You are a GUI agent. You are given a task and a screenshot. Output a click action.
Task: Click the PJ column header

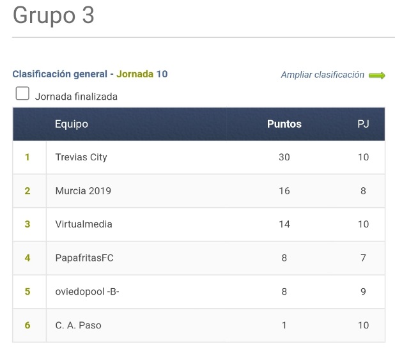tap(363, 124)
